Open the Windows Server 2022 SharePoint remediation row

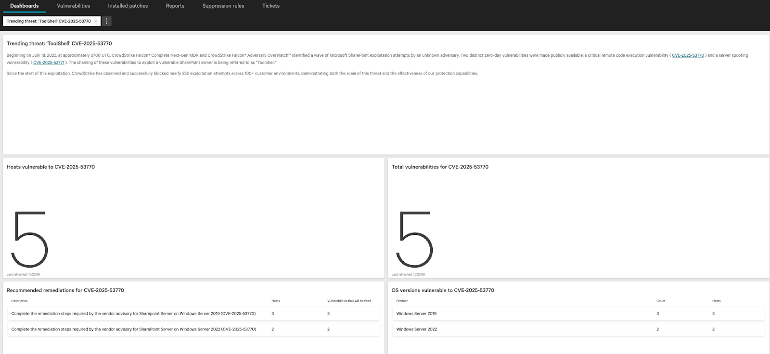pos(133,330)
